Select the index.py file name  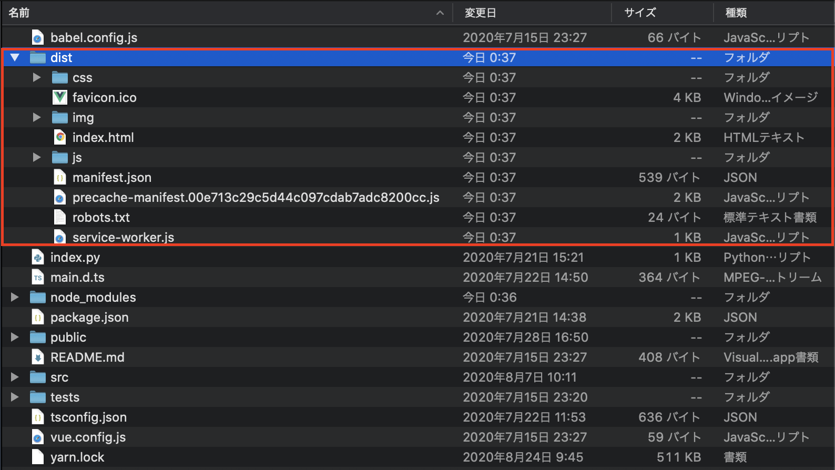[x=75, y=257]
